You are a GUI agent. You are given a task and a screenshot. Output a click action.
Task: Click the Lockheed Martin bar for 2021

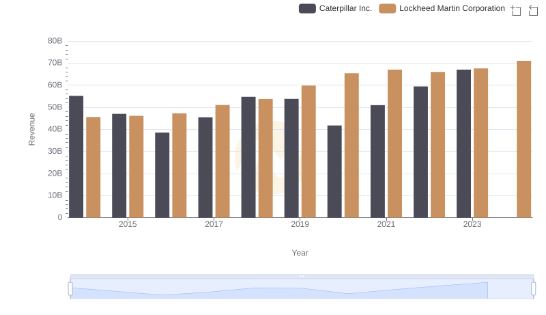click(394, 143)
